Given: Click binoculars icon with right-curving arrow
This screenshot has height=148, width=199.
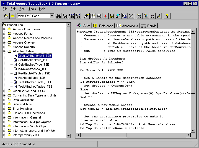Looking at the screenshot, I should pos(78,16).
